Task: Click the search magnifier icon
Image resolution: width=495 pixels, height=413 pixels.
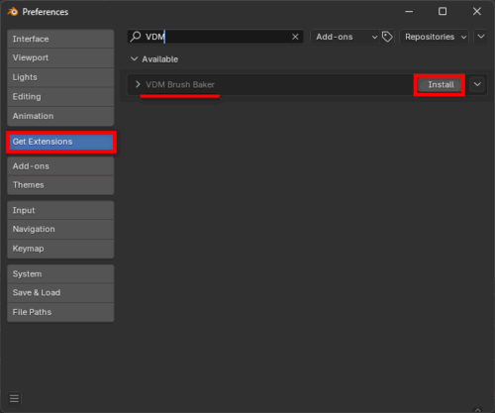Action: [136, 37]
